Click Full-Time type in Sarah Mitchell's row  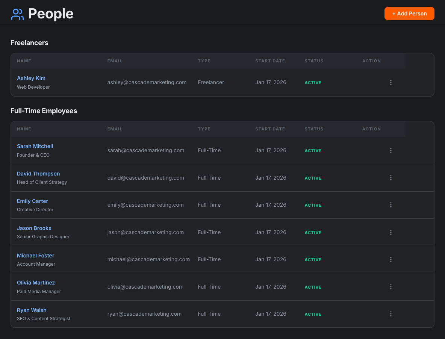[x=209, y=150]
